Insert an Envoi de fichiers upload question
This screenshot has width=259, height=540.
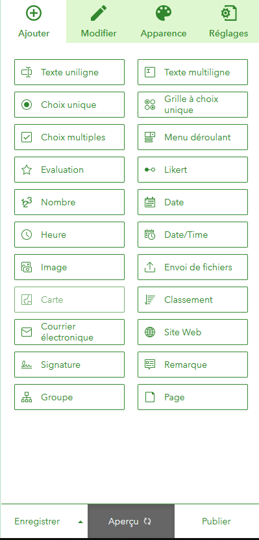(x=193, y=267)
